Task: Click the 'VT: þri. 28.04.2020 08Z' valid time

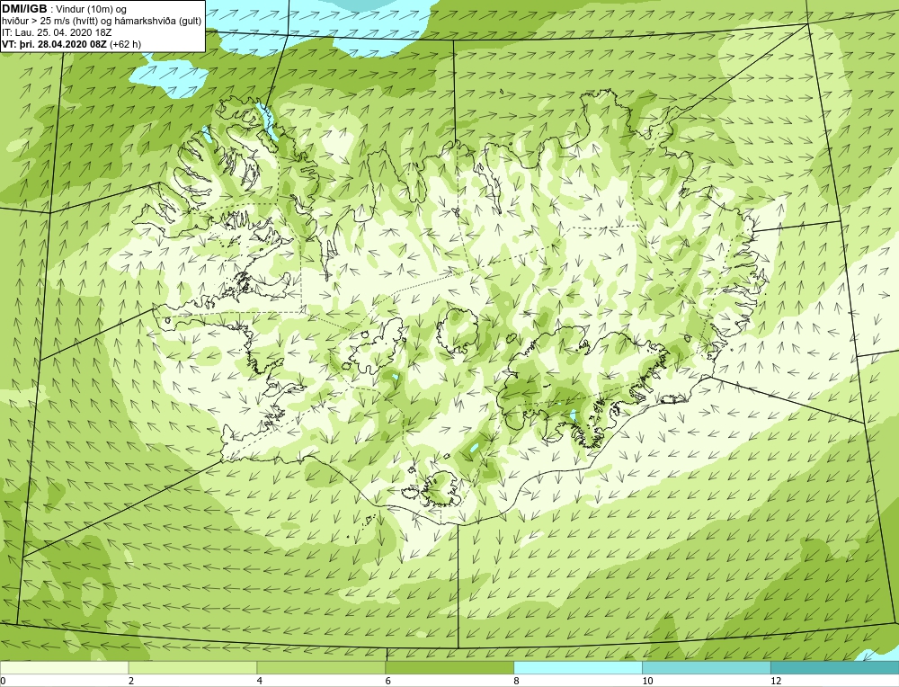Action: click(x=55, y=43)
